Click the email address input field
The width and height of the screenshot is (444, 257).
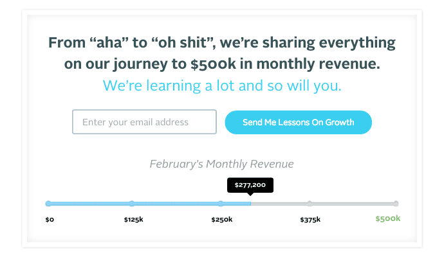[x=144, y=122]
